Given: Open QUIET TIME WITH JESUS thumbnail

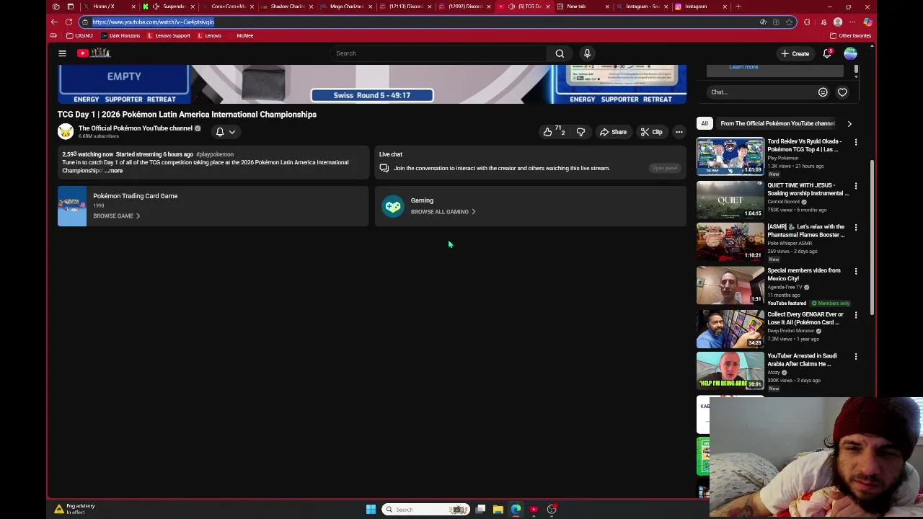Looking at the screenshot, I should pos(730,199).
